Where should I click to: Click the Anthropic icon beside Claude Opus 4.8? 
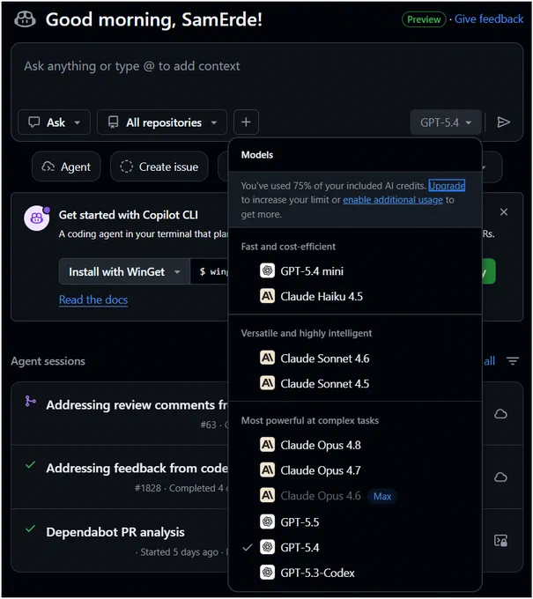(267, 445)
